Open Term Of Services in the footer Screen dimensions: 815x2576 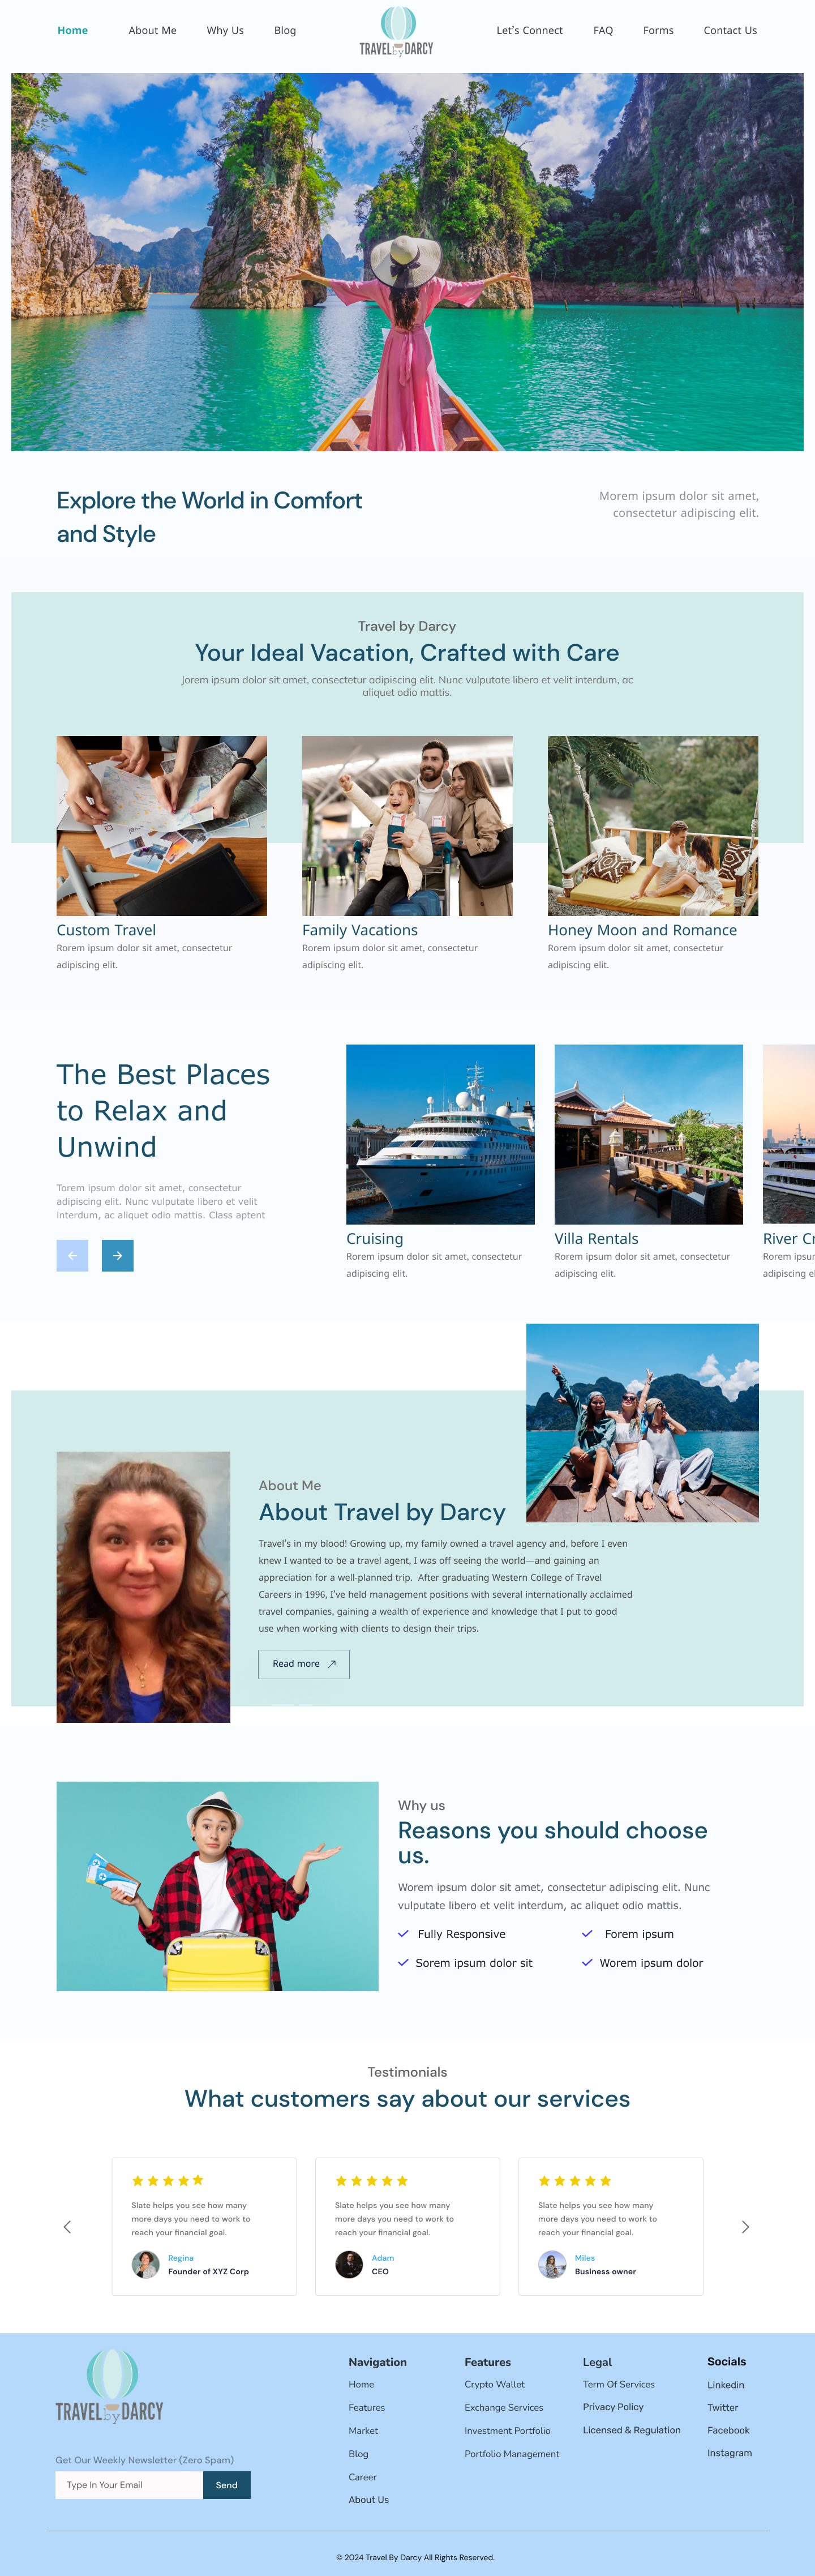[619, 2384]
